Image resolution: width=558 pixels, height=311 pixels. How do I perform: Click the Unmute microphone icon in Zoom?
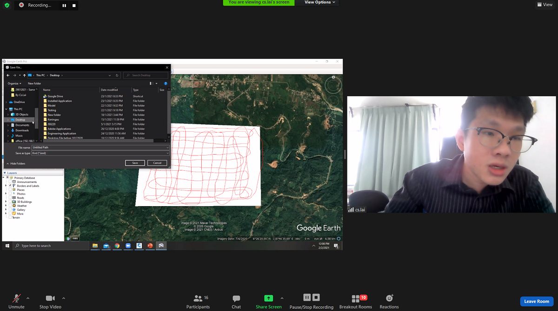pos(16,298)
